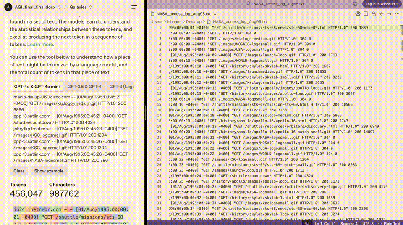Select the GPT-4o & GPT-4o mini tab
Viewport: 403px width, 225px height.
tap(37, 87)
